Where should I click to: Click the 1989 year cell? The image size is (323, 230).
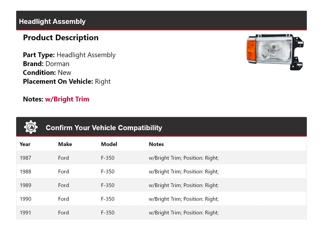point(25,185)
